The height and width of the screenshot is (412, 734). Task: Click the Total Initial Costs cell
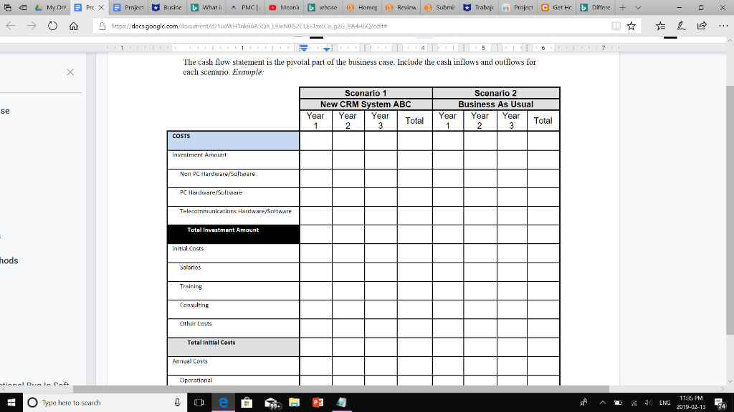233,347
